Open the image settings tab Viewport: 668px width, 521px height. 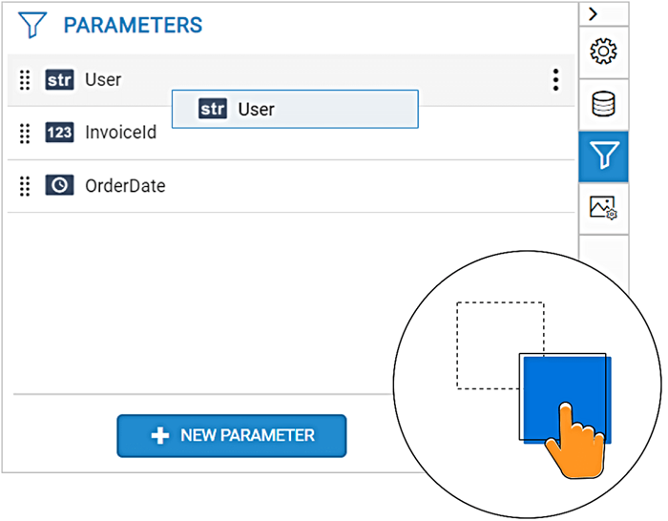(x=603, y=208)
